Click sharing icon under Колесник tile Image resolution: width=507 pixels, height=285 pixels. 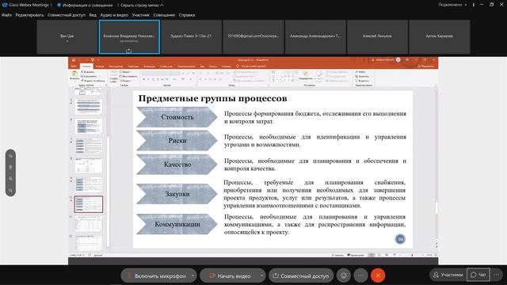(128, 51)
